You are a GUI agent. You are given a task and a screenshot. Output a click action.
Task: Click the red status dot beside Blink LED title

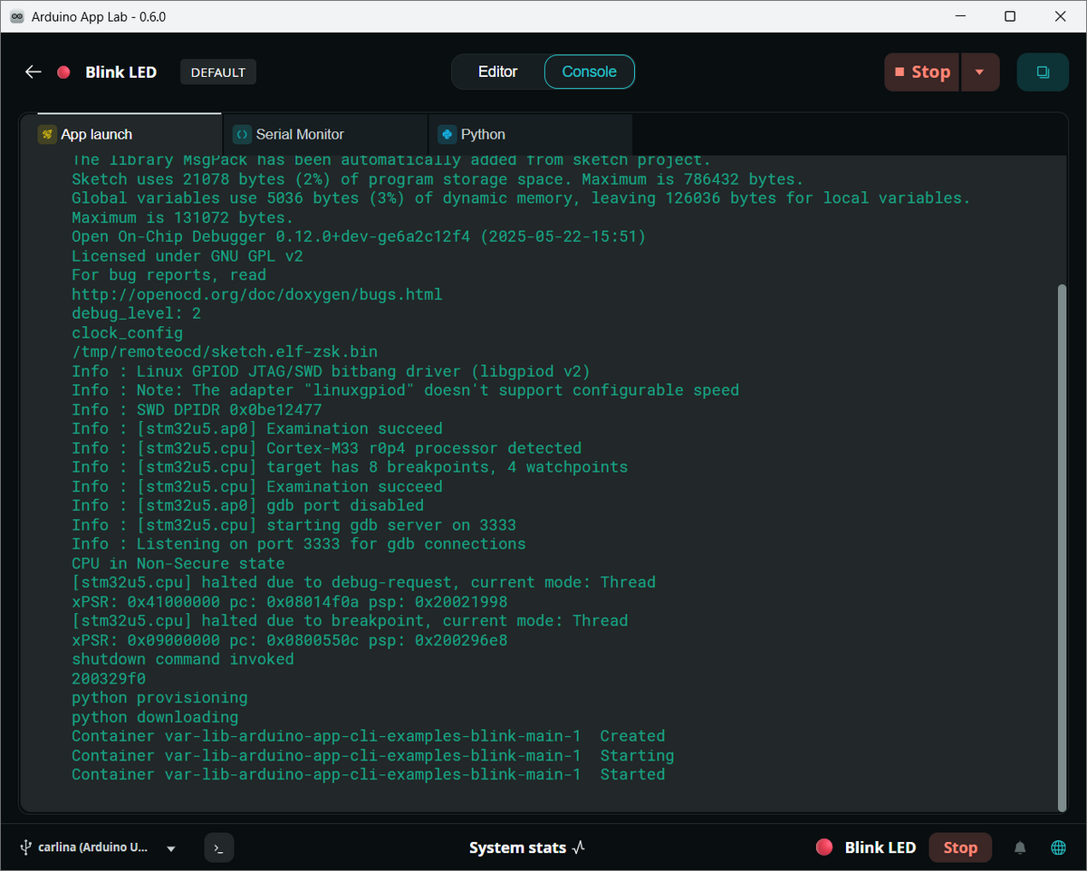click(x=63, y=72)
